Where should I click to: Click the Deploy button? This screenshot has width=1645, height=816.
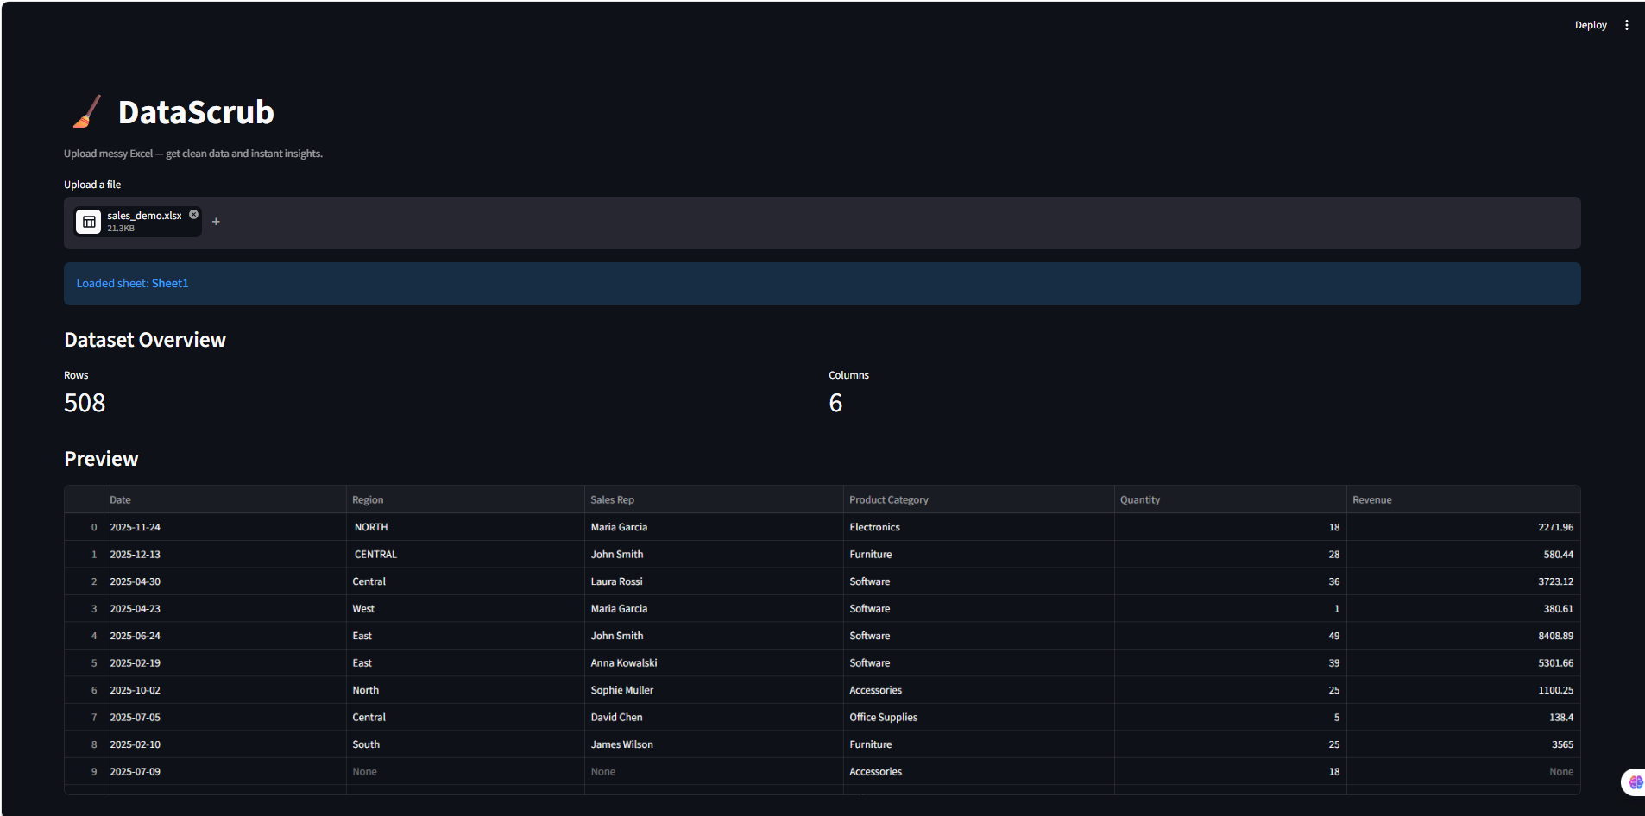(x=1590, y=25)
